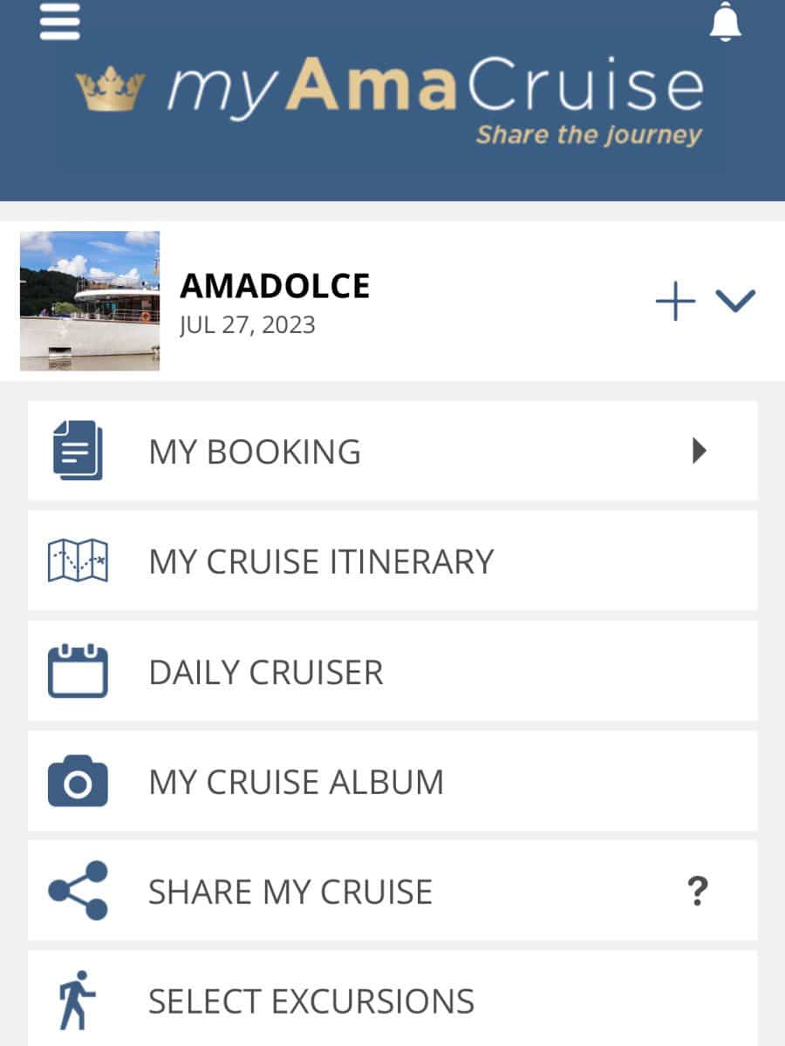Click the walking person excursions icon

(x=76, y=1000)
